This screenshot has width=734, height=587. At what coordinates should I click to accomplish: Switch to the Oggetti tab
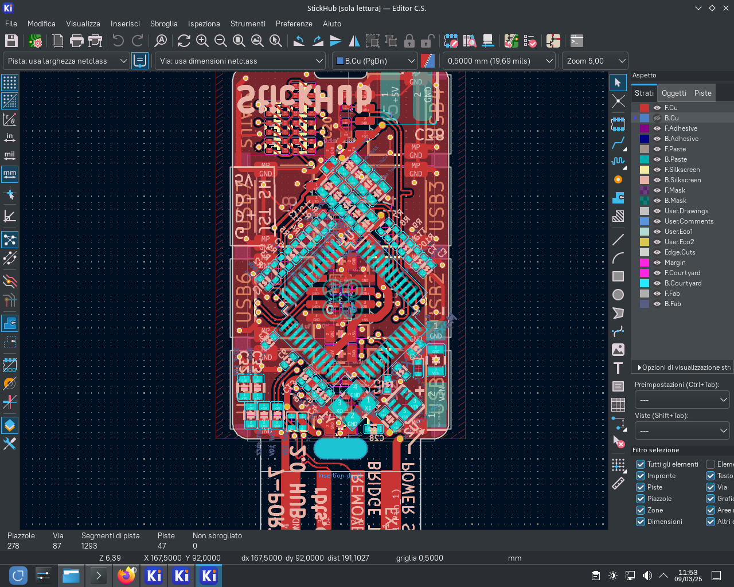point(674,93)
